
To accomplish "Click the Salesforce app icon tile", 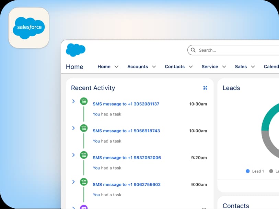I will pyautogui.click(x=29, y=28).
